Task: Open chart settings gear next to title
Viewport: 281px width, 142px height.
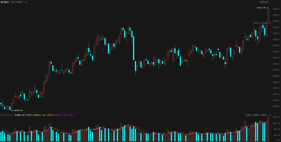Action: [26, 2]
